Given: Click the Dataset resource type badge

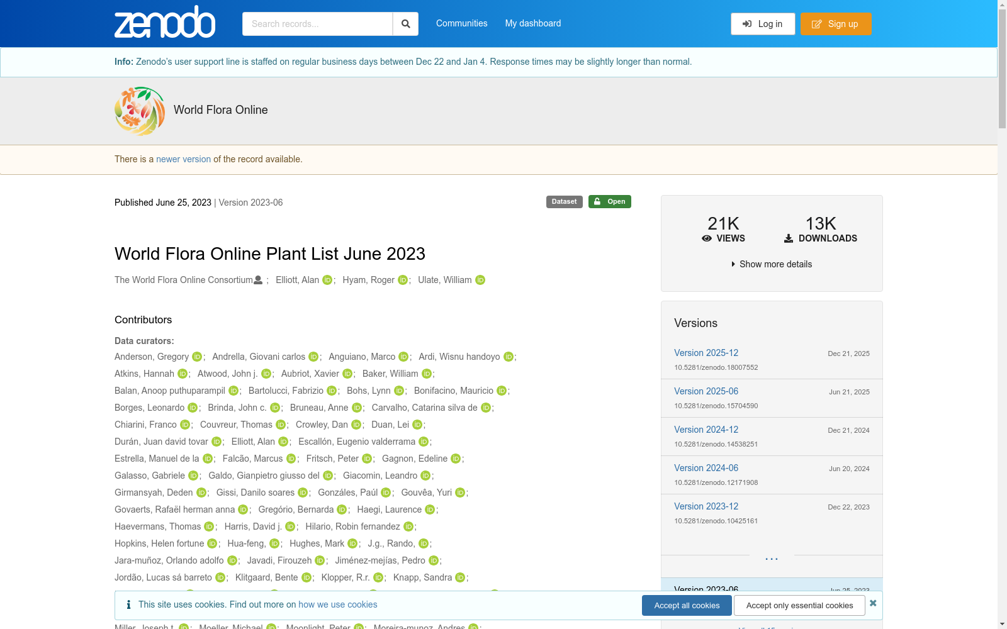Looking at the screenshot, I should pos(565,202).
